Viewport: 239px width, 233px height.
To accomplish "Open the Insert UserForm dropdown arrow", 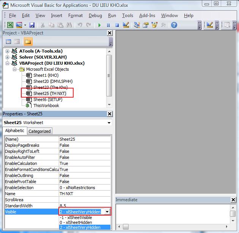I will tap(25, 25).
